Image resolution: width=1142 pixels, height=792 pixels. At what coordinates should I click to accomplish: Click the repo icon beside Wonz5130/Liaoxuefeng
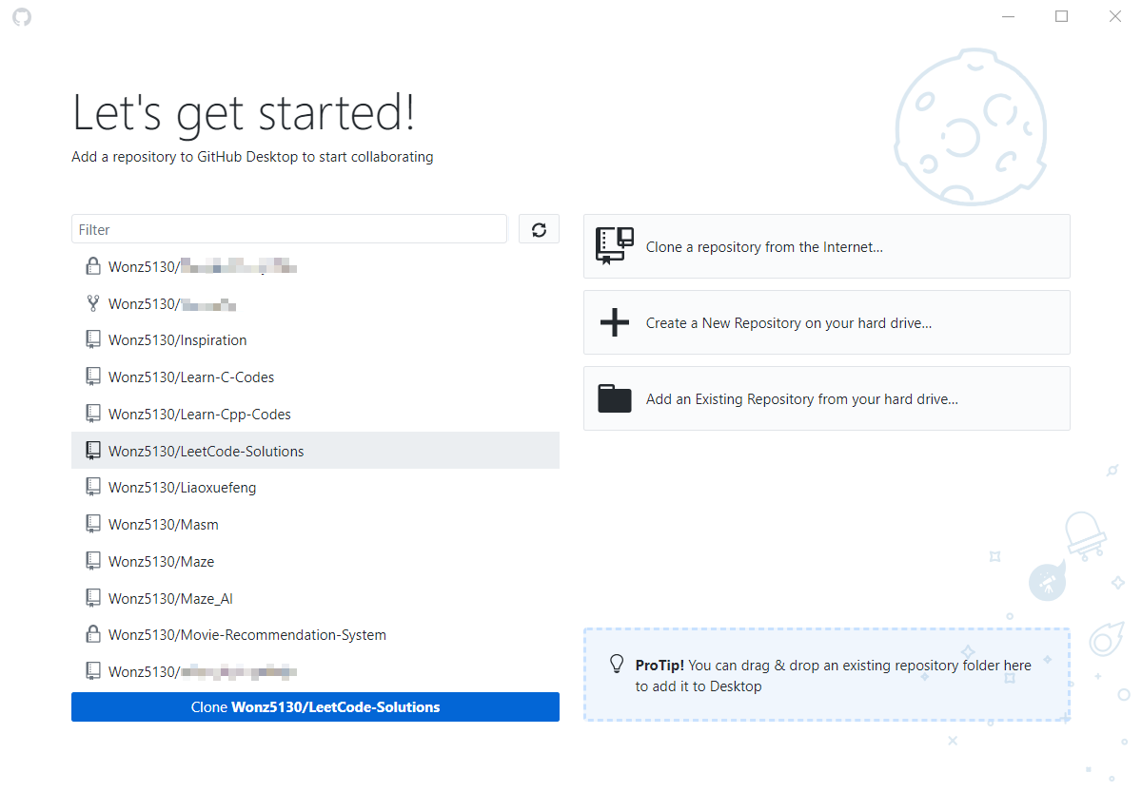pyautogui.click(x=93, y=487)
